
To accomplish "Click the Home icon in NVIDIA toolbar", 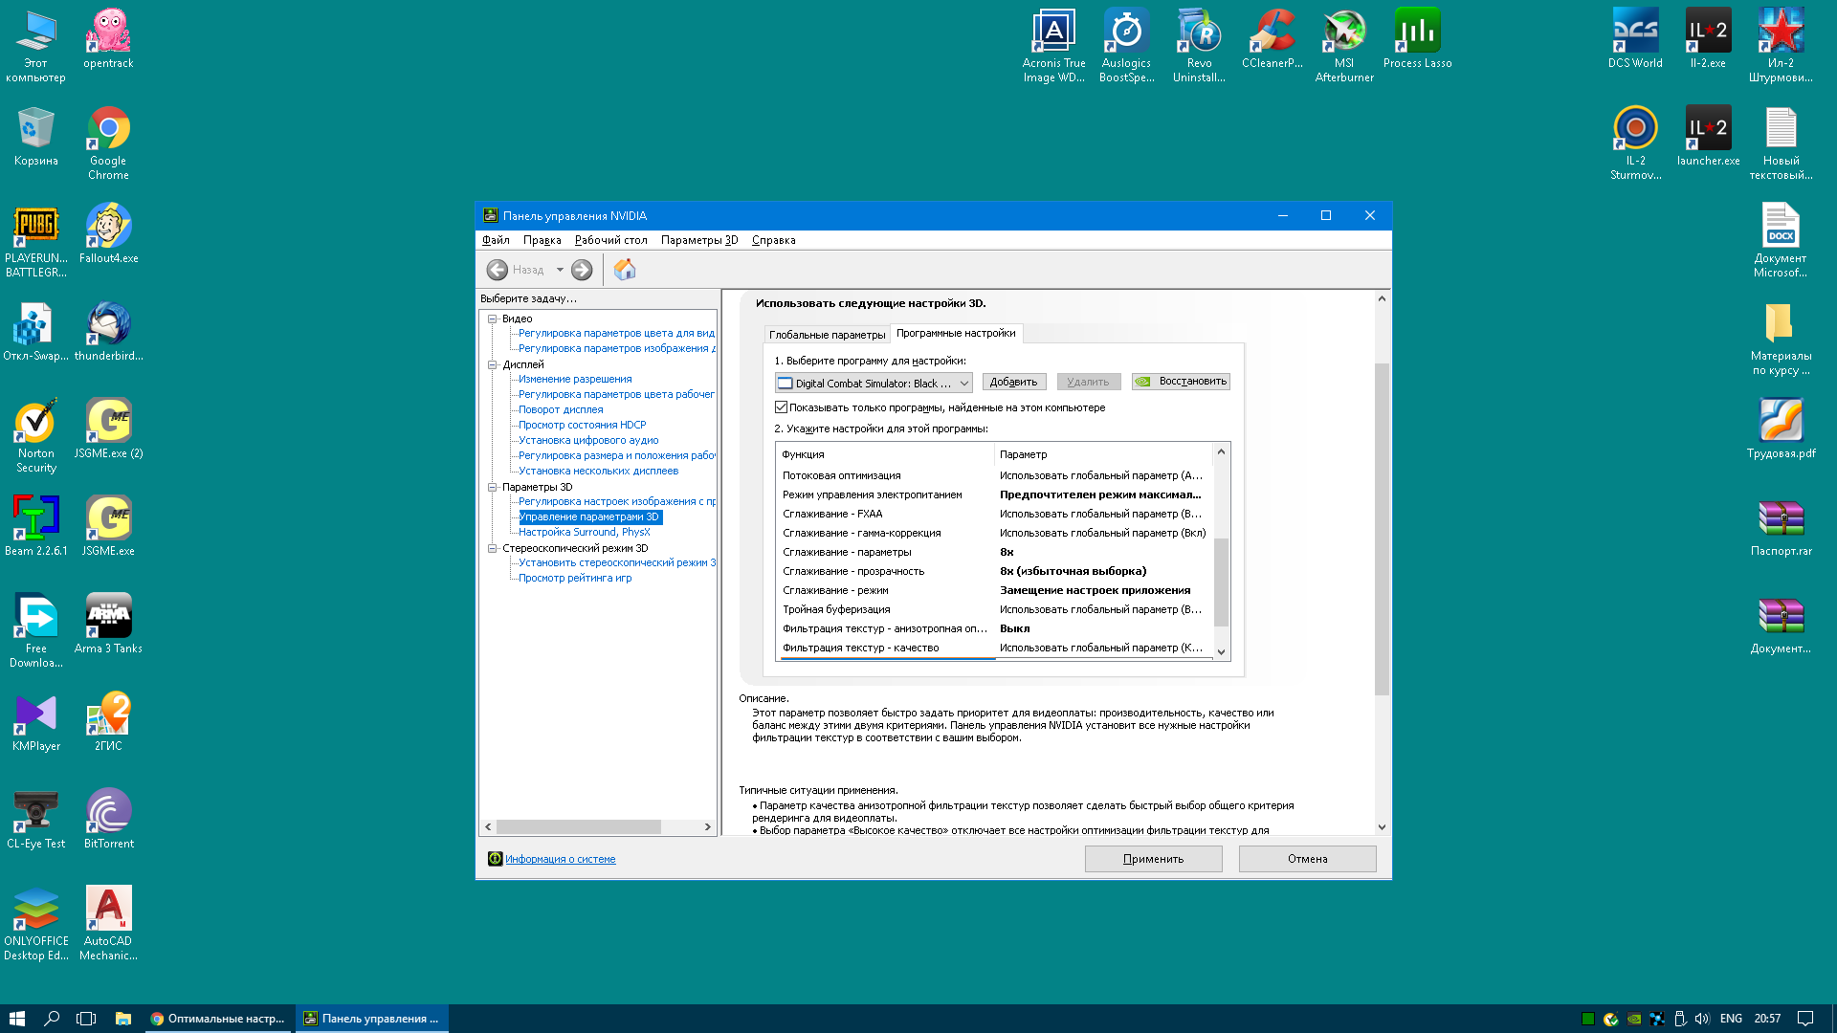I will tap(625, 270).
